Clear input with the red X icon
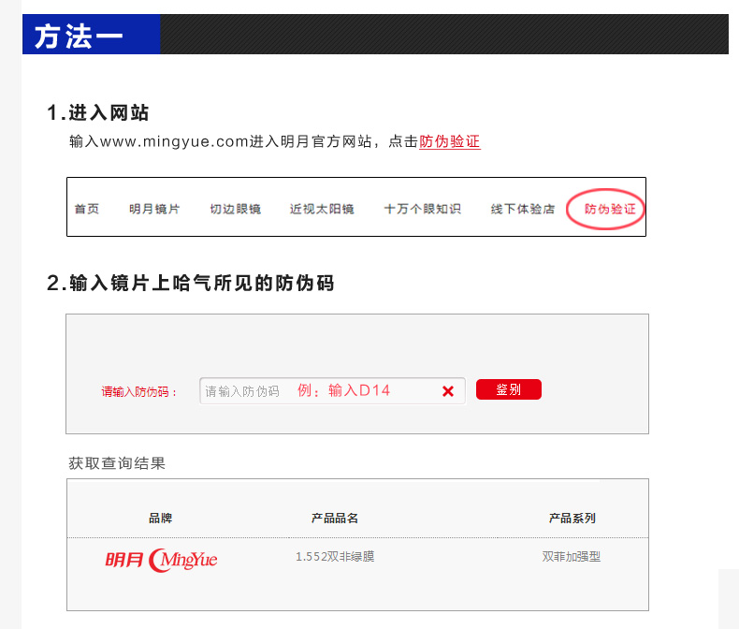The width and height of the screenshot is (739, 629). pyautogui.click(x=448, y=391)
